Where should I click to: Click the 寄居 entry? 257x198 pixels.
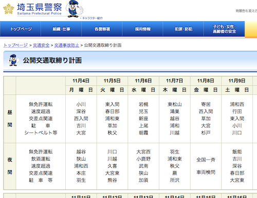tap(206, 104)
